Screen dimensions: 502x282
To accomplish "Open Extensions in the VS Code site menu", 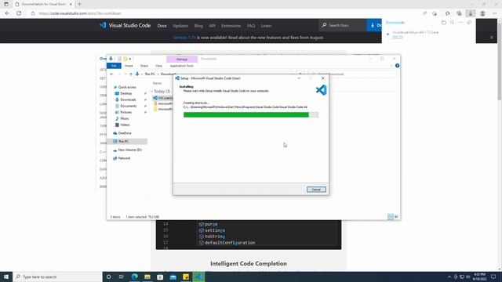I will 231,26.
